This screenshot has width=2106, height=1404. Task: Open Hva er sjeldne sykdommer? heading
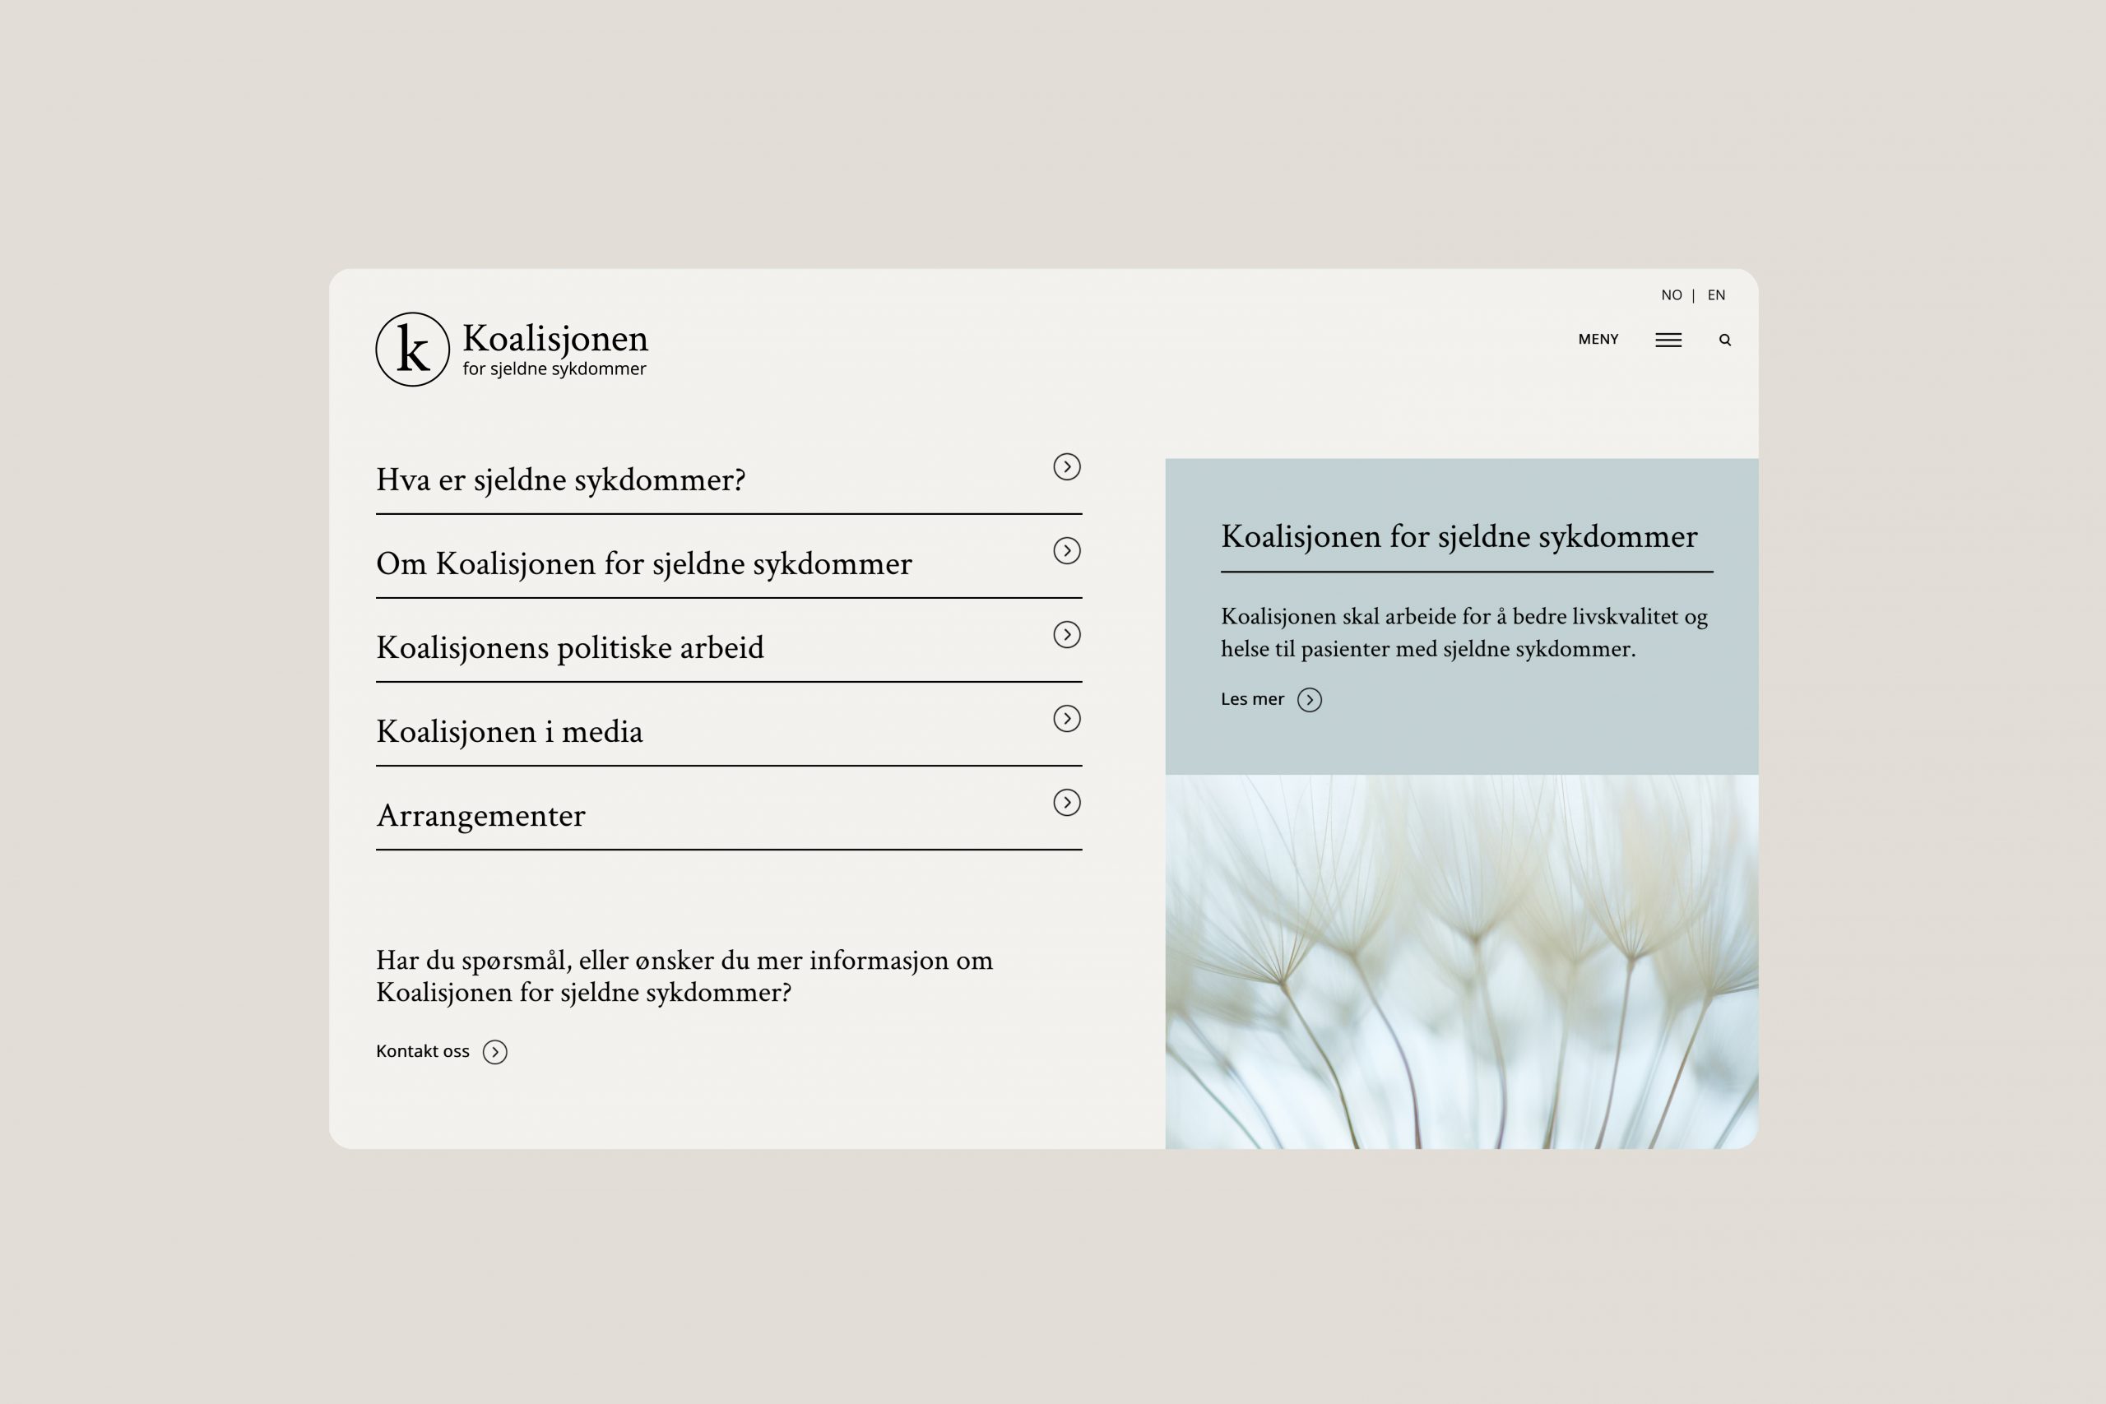click(x=560, y=481)
